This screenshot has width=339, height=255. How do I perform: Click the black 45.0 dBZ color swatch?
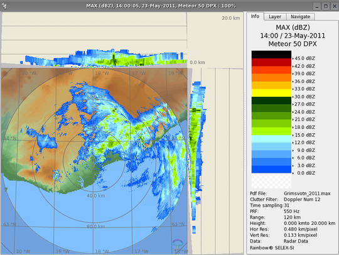click(x=271, y=55)
